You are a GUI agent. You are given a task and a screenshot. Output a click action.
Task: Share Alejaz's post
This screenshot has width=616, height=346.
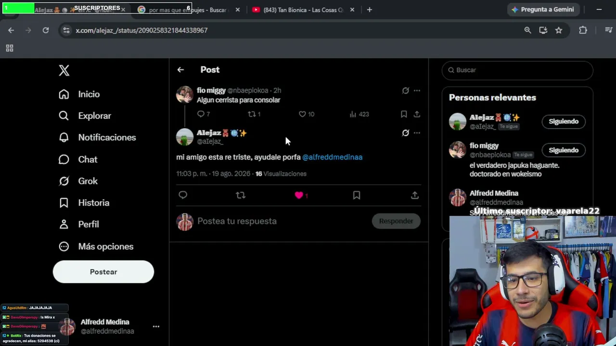pyautogui.click(x=415, y=195)
